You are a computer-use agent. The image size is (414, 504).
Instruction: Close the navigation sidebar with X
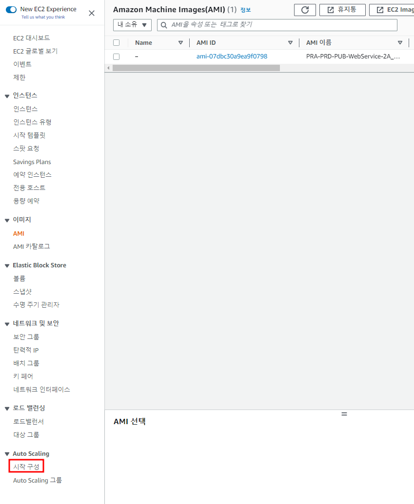(x=92, y=13)
